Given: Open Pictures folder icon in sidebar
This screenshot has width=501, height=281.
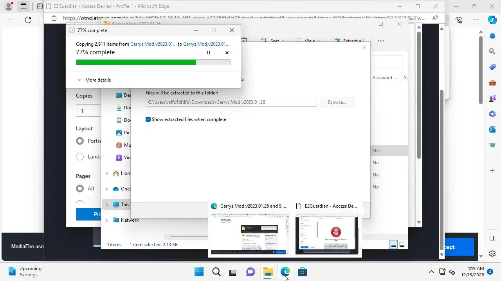Looking at the screenshot, I should [119, 133].
